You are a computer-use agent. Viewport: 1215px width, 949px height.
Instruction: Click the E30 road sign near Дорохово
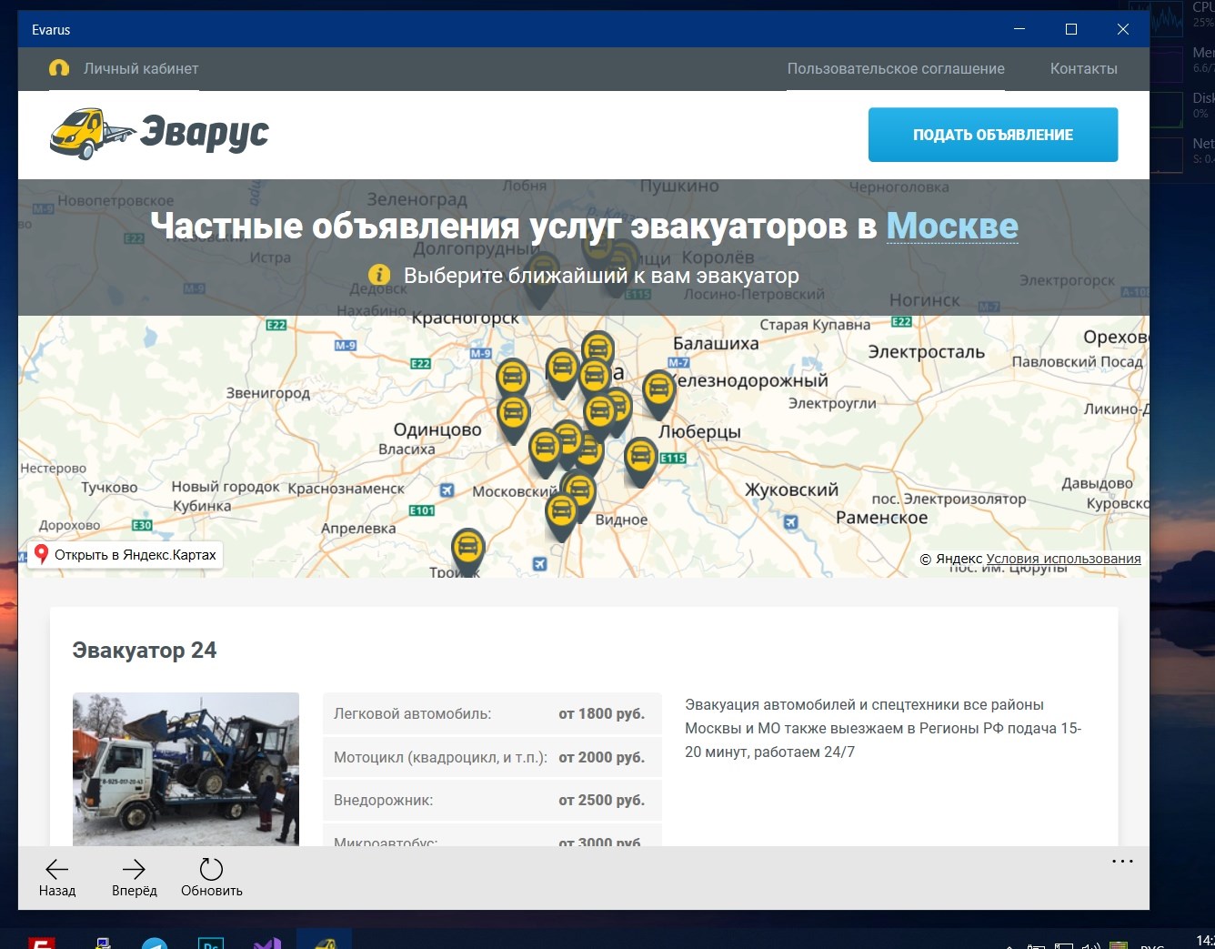coord(142,525)
